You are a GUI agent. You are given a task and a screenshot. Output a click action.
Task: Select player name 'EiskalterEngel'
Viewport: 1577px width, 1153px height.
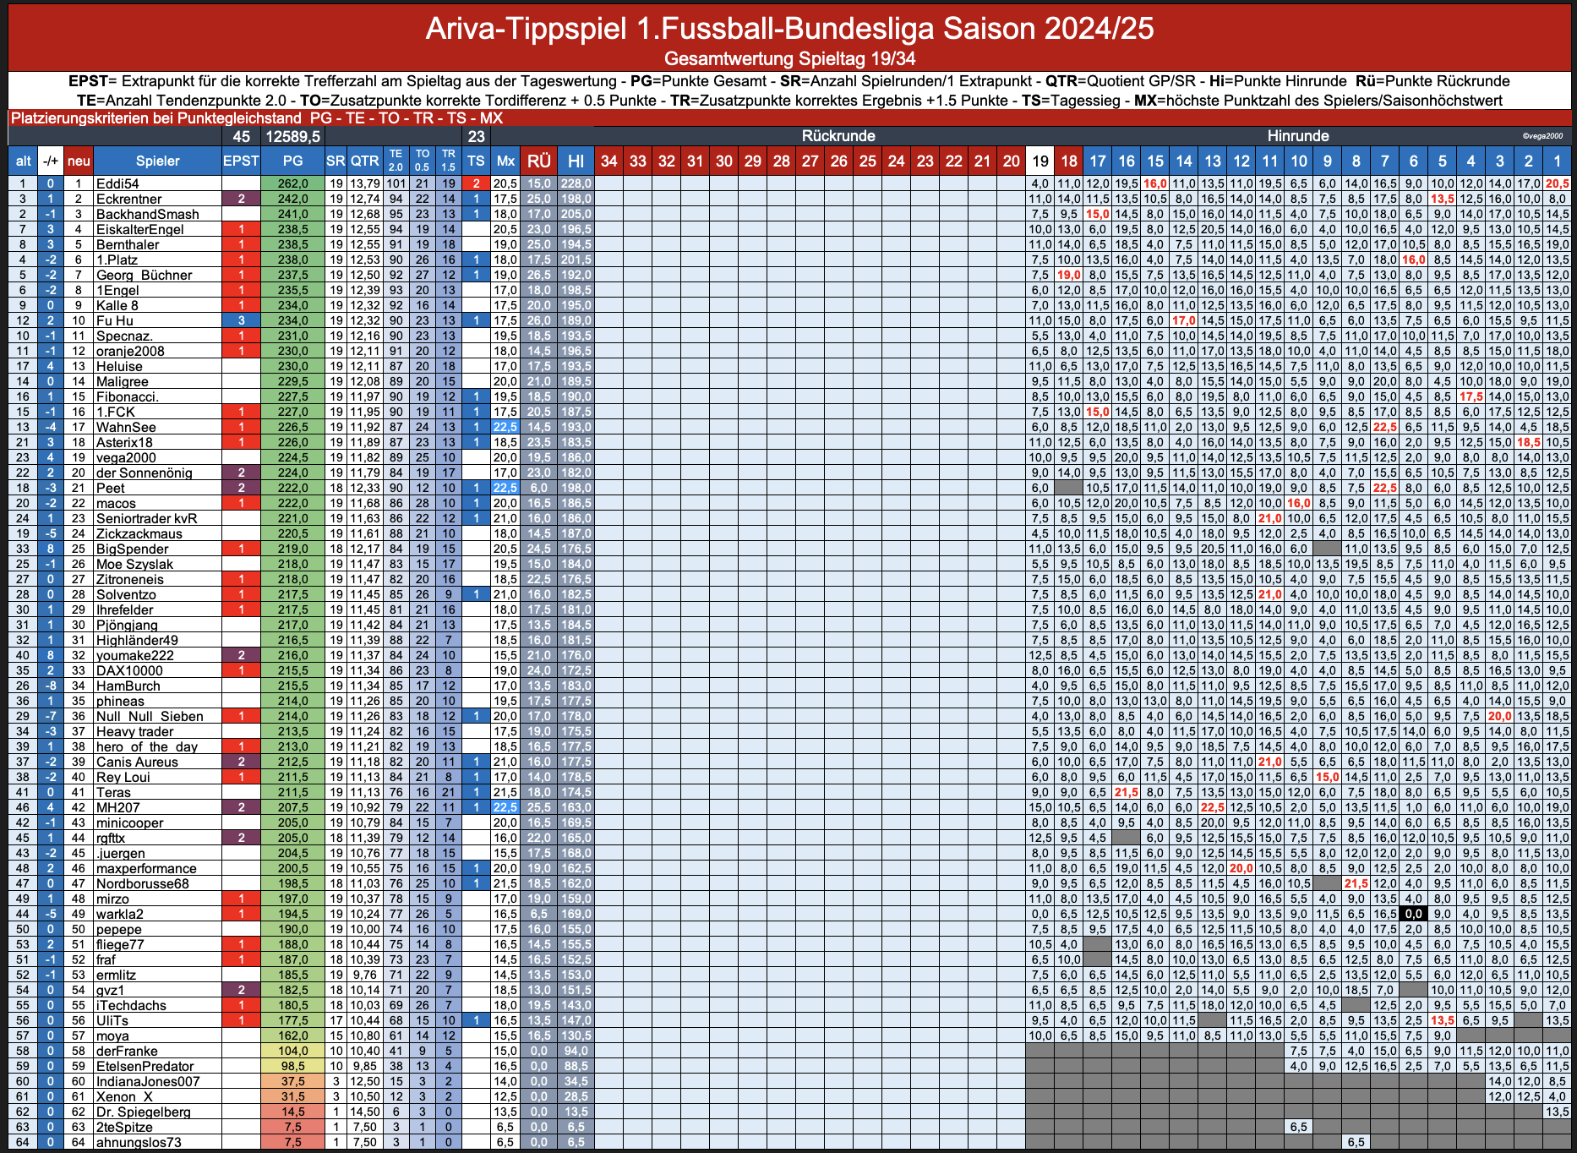click(x=139, y=229)
